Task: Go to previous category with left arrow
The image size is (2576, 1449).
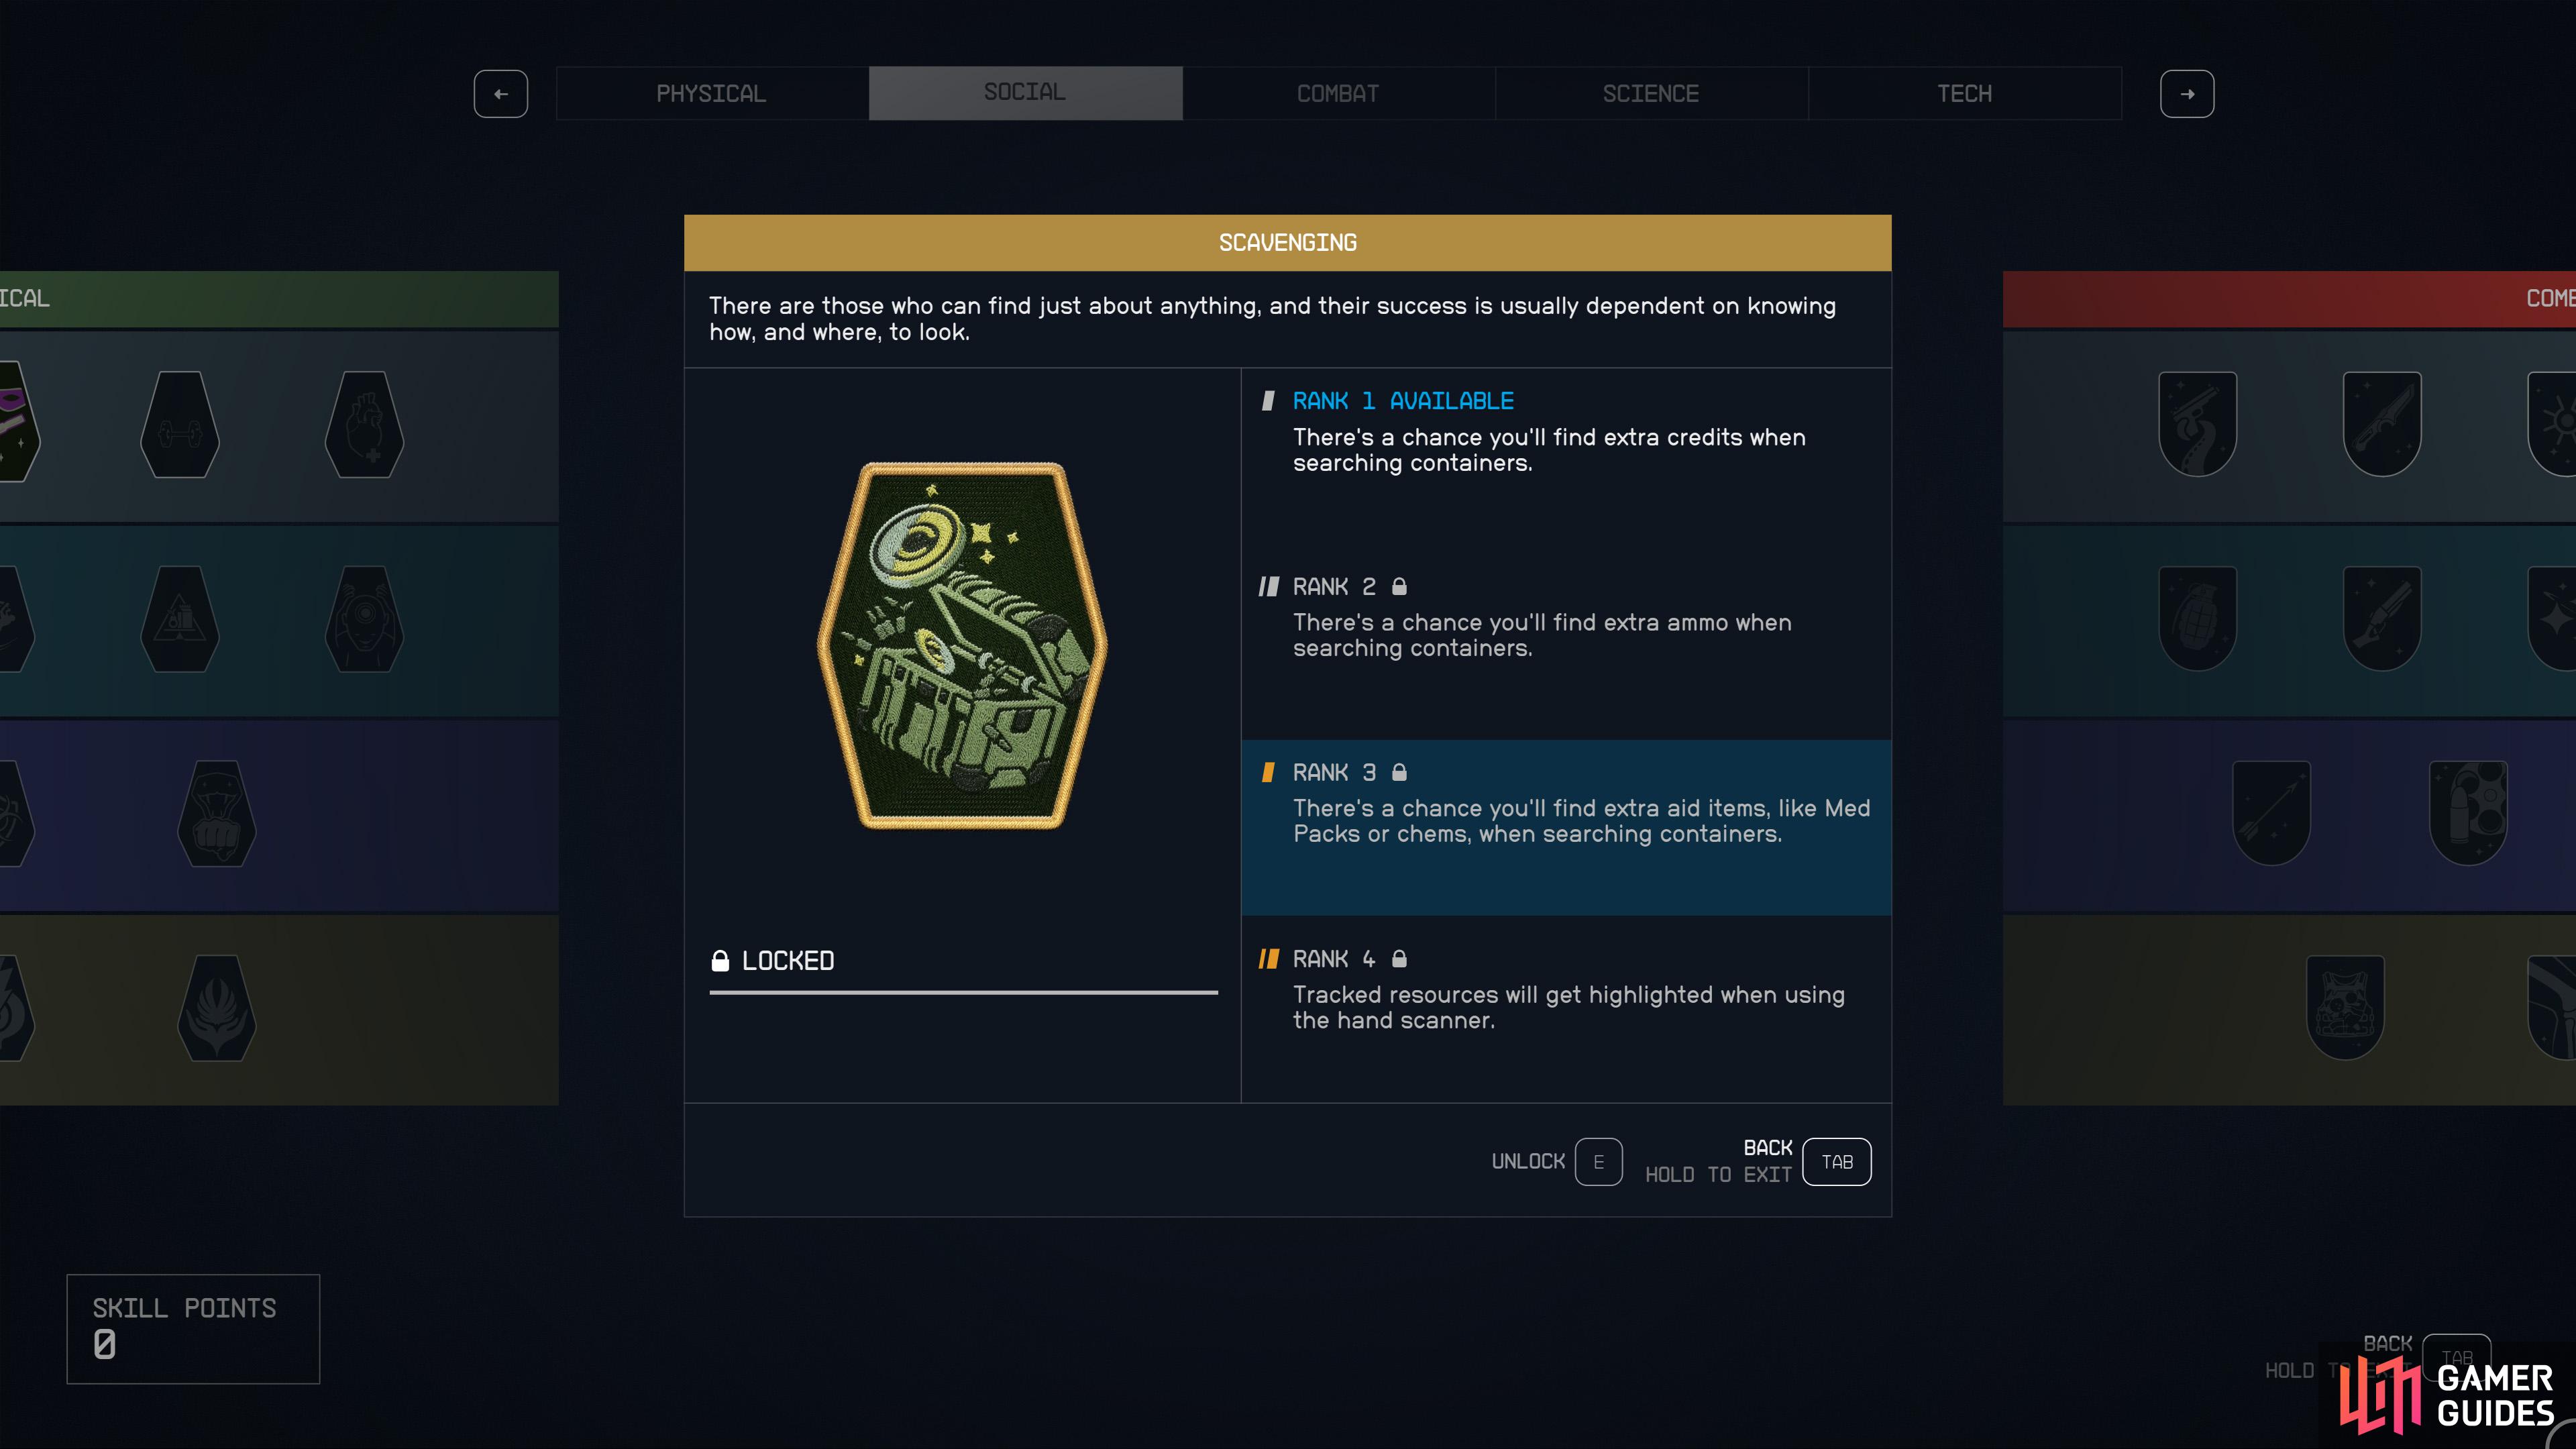Action: [501, 94]
